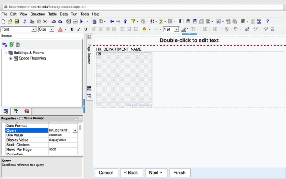Open the Query property dropdown arrow
The width and height of the screenshot is (286, 179).
(x=75, y=130)
